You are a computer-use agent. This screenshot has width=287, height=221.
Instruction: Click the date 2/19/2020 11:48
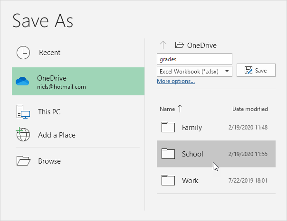tap(248, 127)
